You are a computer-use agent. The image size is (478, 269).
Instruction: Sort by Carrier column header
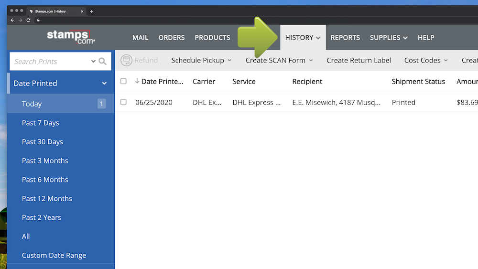coord(204,81)
